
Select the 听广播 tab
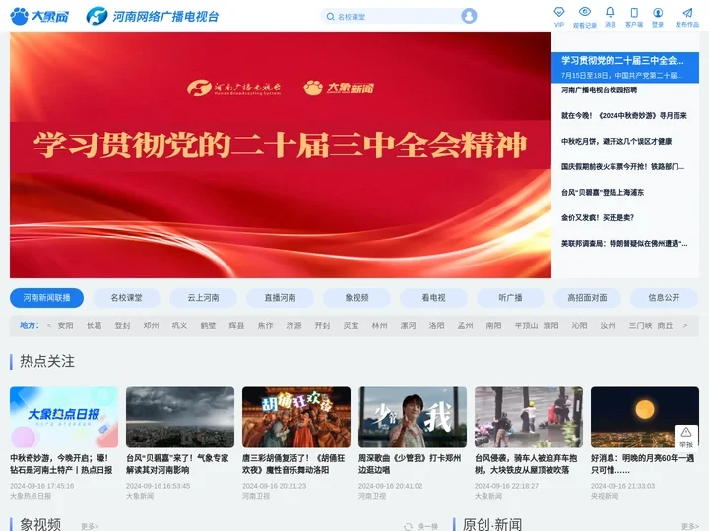(510, 298)
